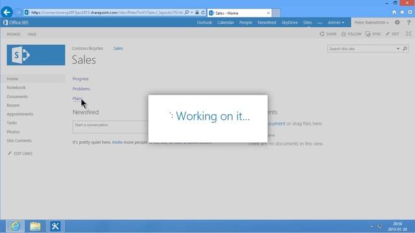Expand the search scope dropdown arrow
Image resolution: width=415 pixels, height=233 pixels.
pyautogui.click(x=397, y=49)
